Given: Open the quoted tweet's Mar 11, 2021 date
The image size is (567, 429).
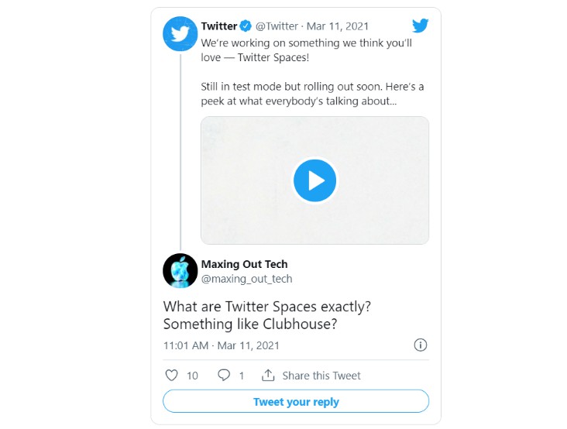Looking at the screenshot, I should pyautogui.click(x=339, y=26).
